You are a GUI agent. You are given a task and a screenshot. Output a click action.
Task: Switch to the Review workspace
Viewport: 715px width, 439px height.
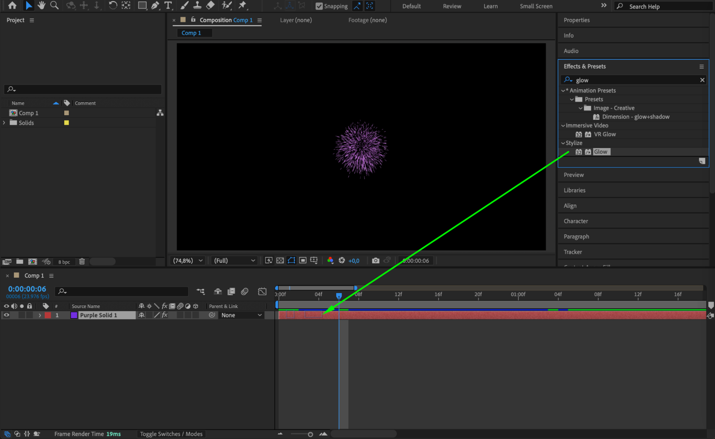(x=452, y=6)
